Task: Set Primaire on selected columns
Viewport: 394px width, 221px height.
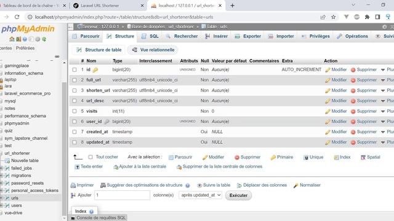Action: pos(281,157)
